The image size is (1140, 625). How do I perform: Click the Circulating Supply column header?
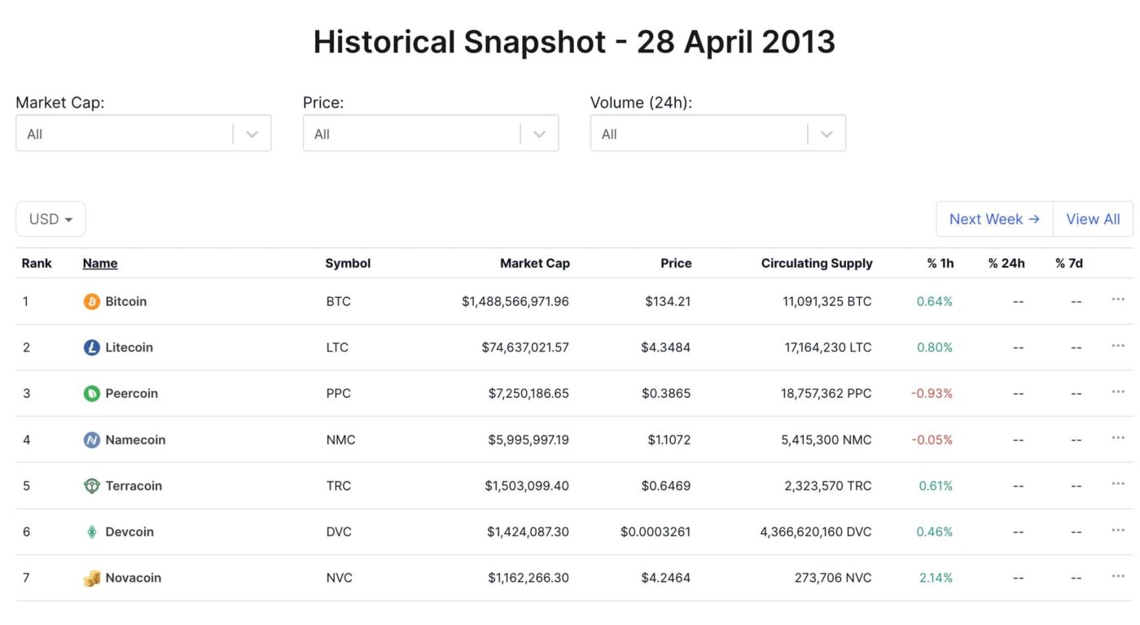(817, 263)
